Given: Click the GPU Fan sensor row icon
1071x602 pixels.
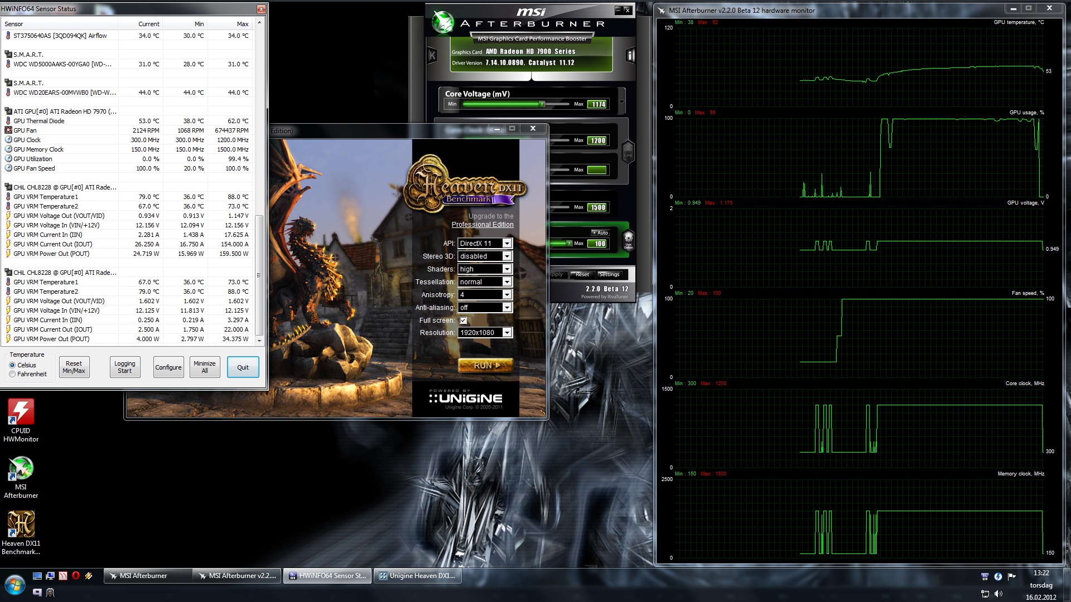Looking at the screenshot, I should coord(8,130).
